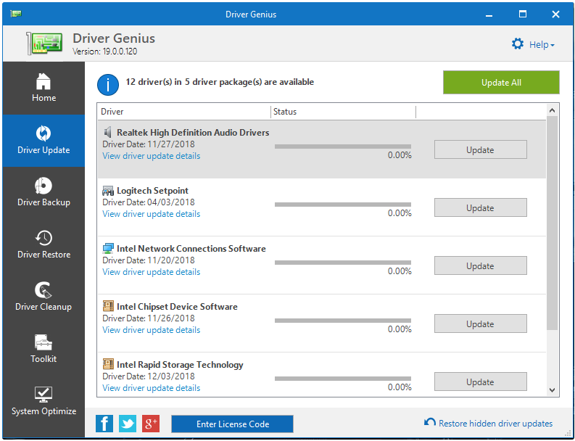Viewport: 575px width, 441px height.
Task: Click the Facebook share icon
Action: pyautogui.click(x=104, y=424)
